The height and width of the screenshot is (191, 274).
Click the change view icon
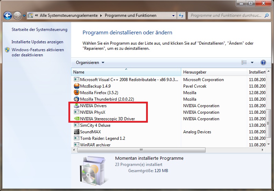(244, 63)
